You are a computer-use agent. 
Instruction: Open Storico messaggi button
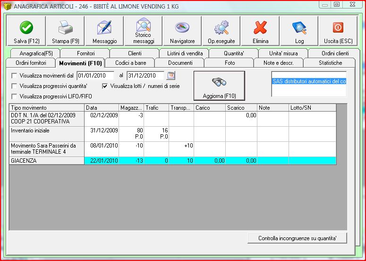tap(143, 31)
